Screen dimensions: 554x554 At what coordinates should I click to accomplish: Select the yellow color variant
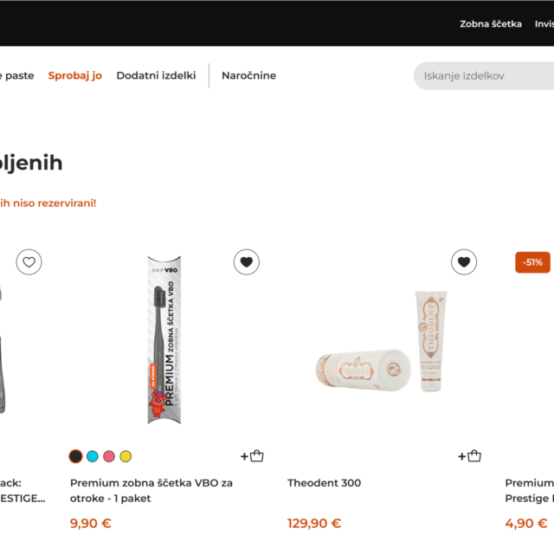point(126,456)
